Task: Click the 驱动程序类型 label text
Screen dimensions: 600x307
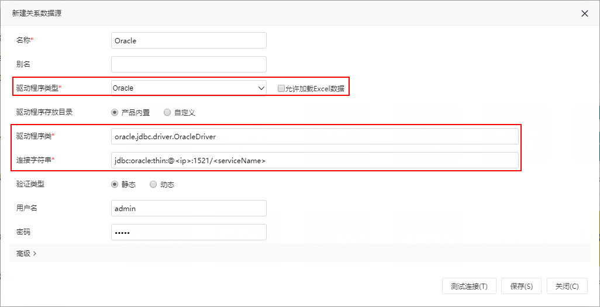Action: tap(37, 88)
